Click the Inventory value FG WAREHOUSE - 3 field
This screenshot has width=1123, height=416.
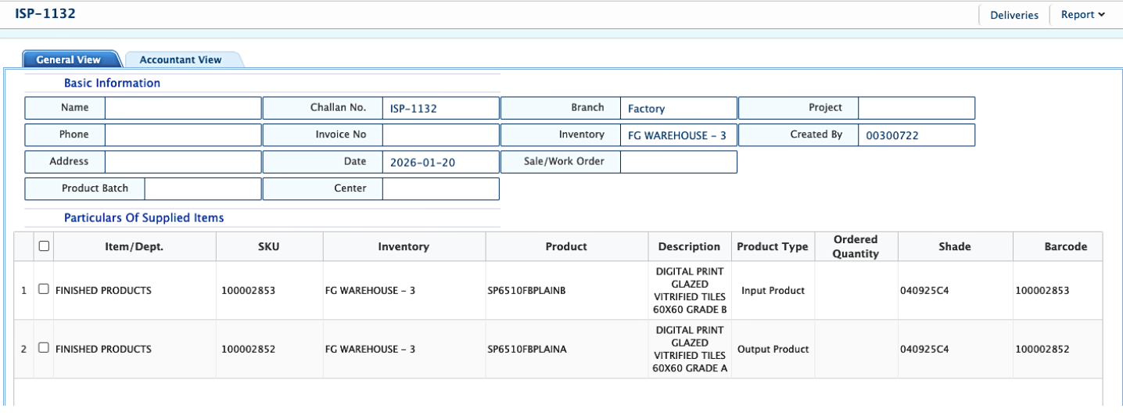point(678,135)
